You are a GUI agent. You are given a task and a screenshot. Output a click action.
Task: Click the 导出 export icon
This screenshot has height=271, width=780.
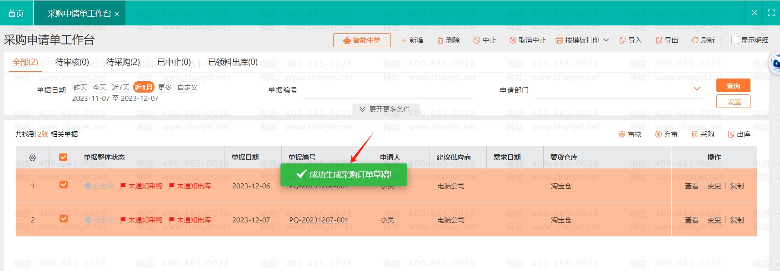point(659,40)
